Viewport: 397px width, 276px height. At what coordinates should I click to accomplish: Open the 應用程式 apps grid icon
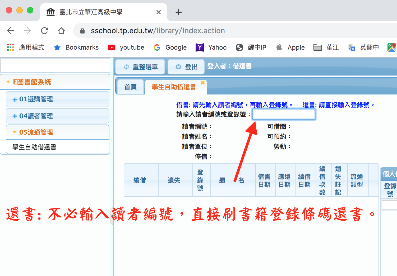[11, 47]
